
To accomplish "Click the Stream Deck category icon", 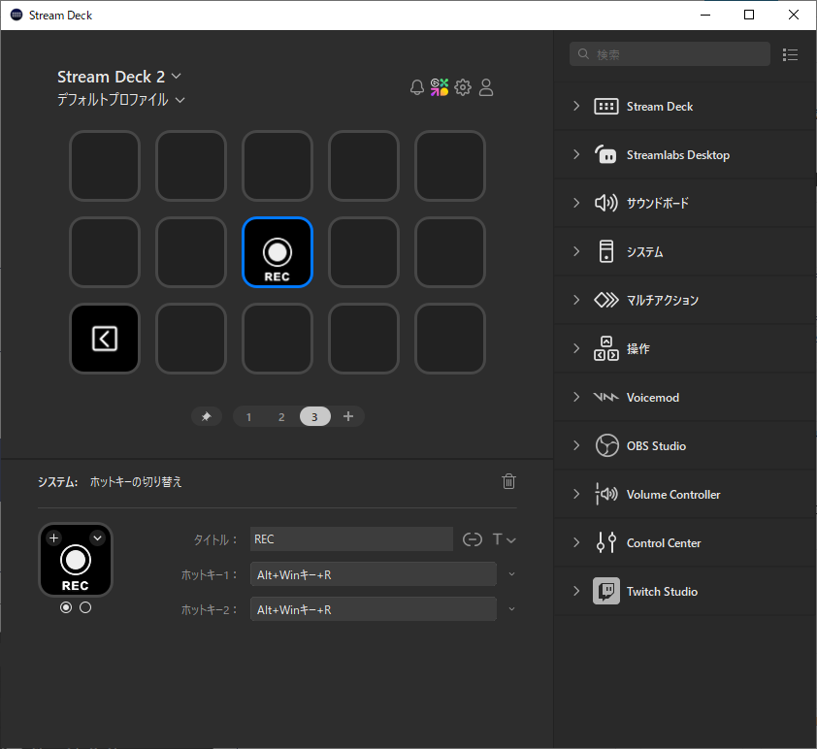I will click(606, 107).
